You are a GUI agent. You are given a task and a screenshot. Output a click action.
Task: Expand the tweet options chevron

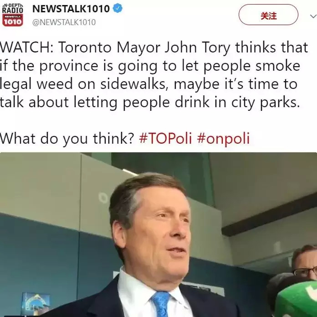click(313, 16)
